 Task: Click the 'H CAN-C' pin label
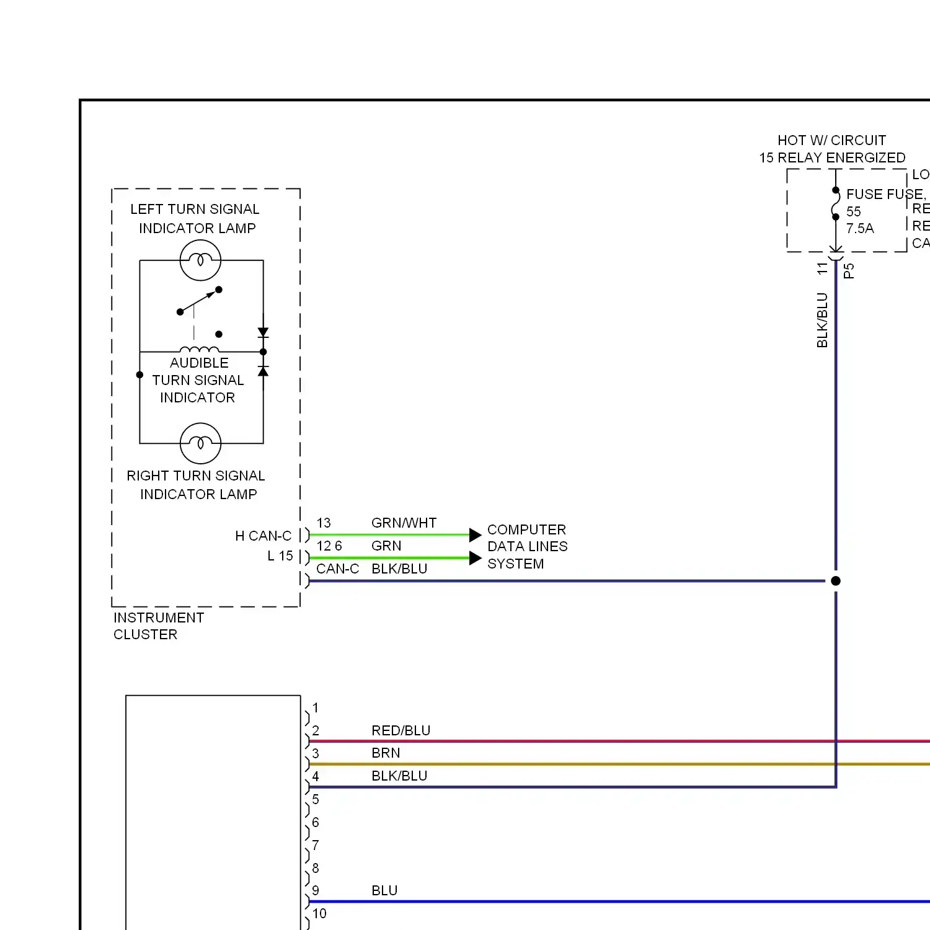click(263, 536)
